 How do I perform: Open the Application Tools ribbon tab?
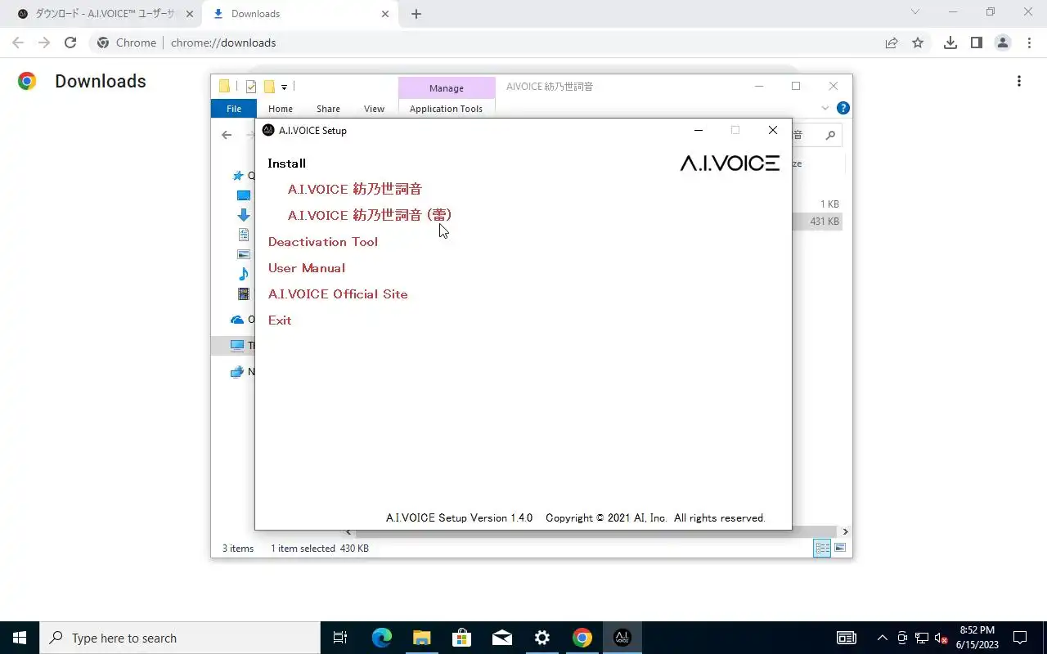(x=446, y=109)
